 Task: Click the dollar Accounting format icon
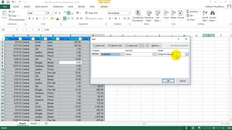pos(110,18)
